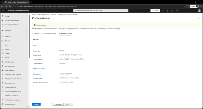203x109 pixels.
Task: Open Authentication methods icon
Action: (x=2, y=100)
